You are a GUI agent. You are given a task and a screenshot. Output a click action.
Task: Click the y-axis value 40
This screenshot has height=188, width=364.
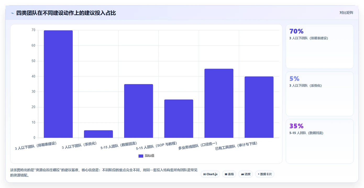click(x=33, y=76)
